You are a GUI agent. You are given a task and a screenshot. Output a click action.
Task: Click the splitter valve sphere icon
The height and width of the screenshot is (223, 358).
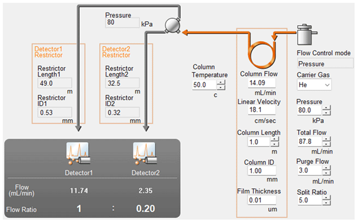tap(173, 25)
